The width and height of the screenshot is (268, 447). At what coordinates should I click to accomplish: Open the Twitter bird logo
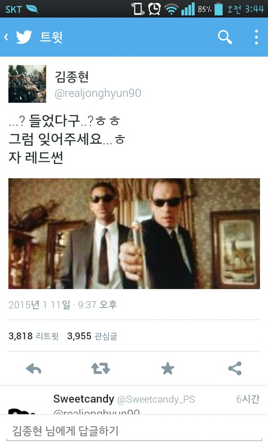tap(24, 37)
